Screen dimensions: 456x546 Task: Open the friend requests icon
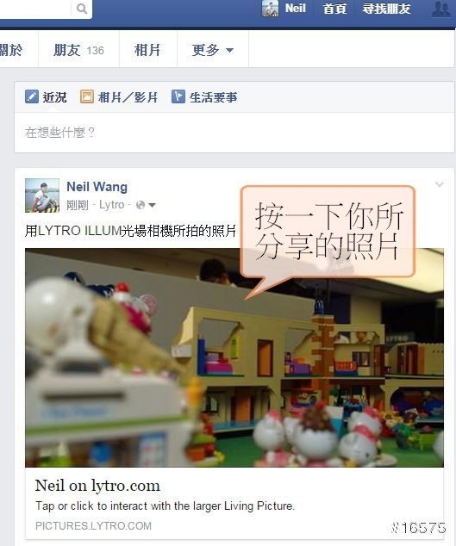click(x=441, y=9)
